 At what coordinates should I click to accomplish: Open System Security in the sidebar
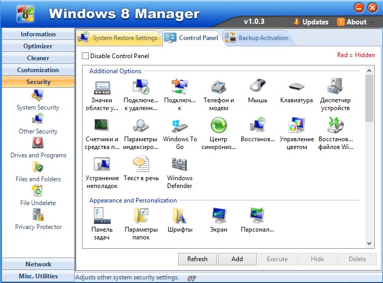click(x=38, y=101)
